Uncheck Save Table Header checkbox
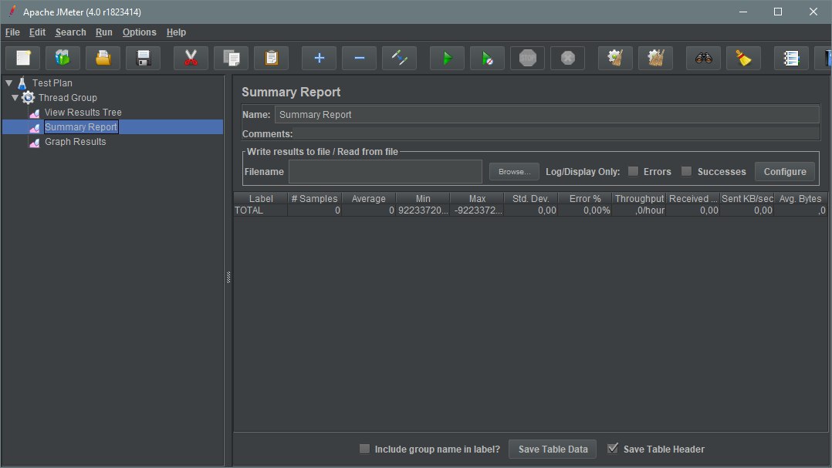Screen dimensions: 832x468 pyautogui.click(x=613, y=449)
